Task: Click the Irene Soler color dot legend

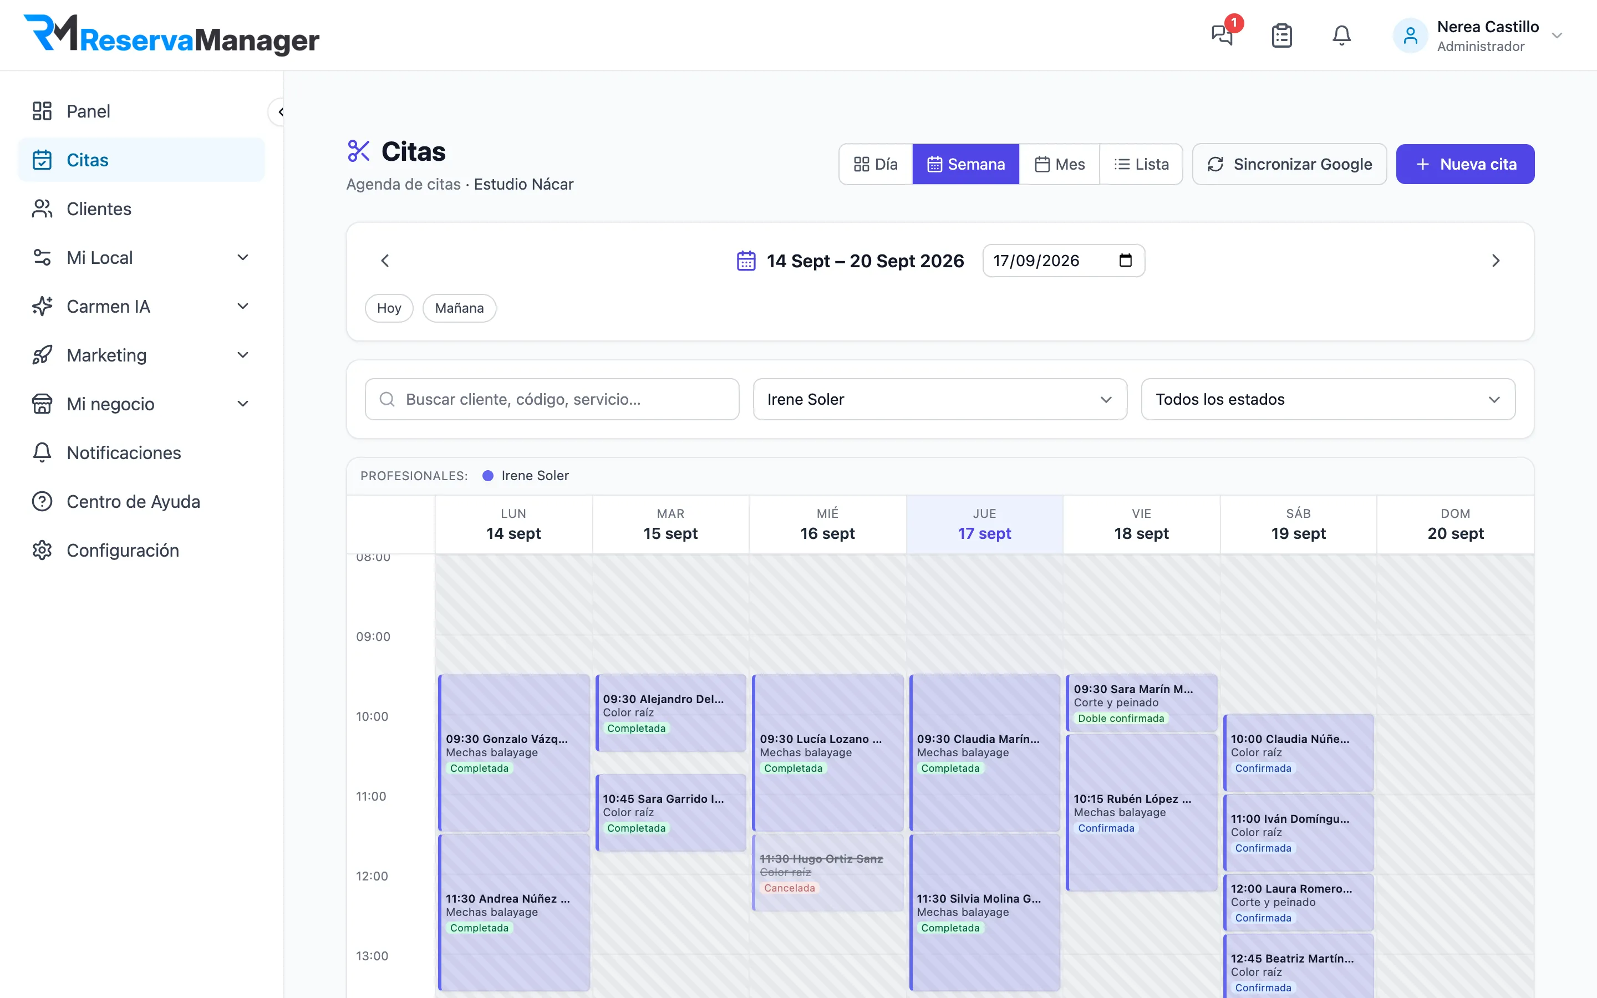Action: (487, 476)
